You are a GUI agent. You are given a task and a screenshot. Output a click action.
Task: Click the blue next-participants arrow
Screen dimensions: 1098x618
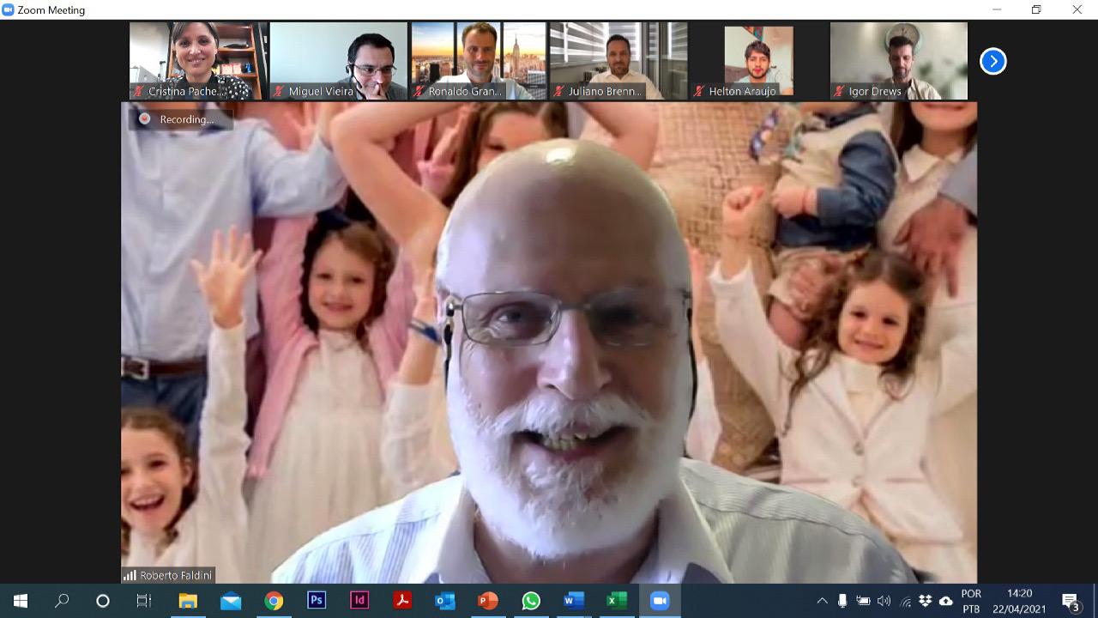[x=992, y=62]
